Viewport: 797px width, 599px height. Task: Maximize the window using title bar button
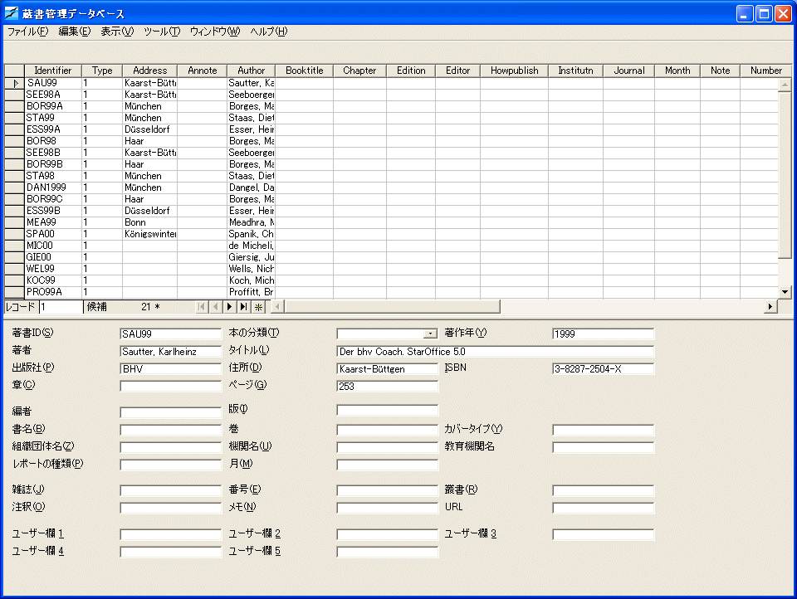pos(763,12)
